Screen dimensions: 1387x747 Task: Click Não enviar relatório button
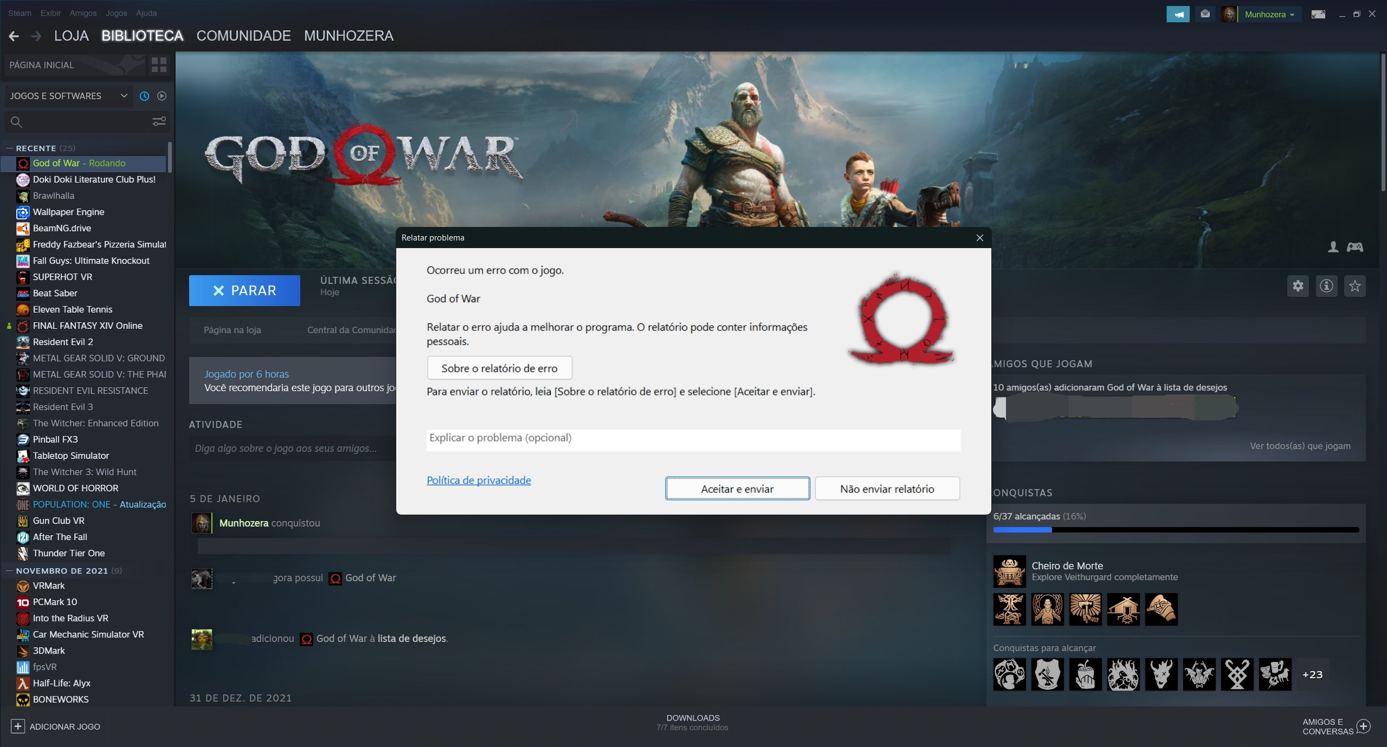(x=886, y=489)
